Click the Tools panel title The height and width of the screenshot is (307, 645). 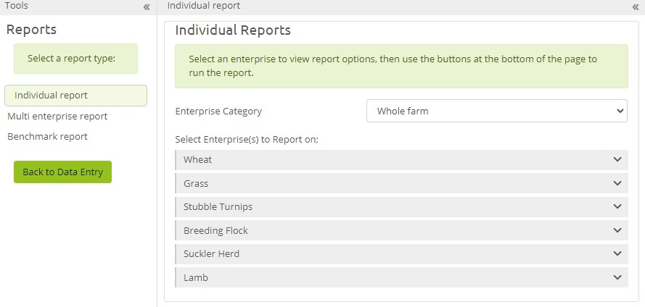tap(17, 6)
